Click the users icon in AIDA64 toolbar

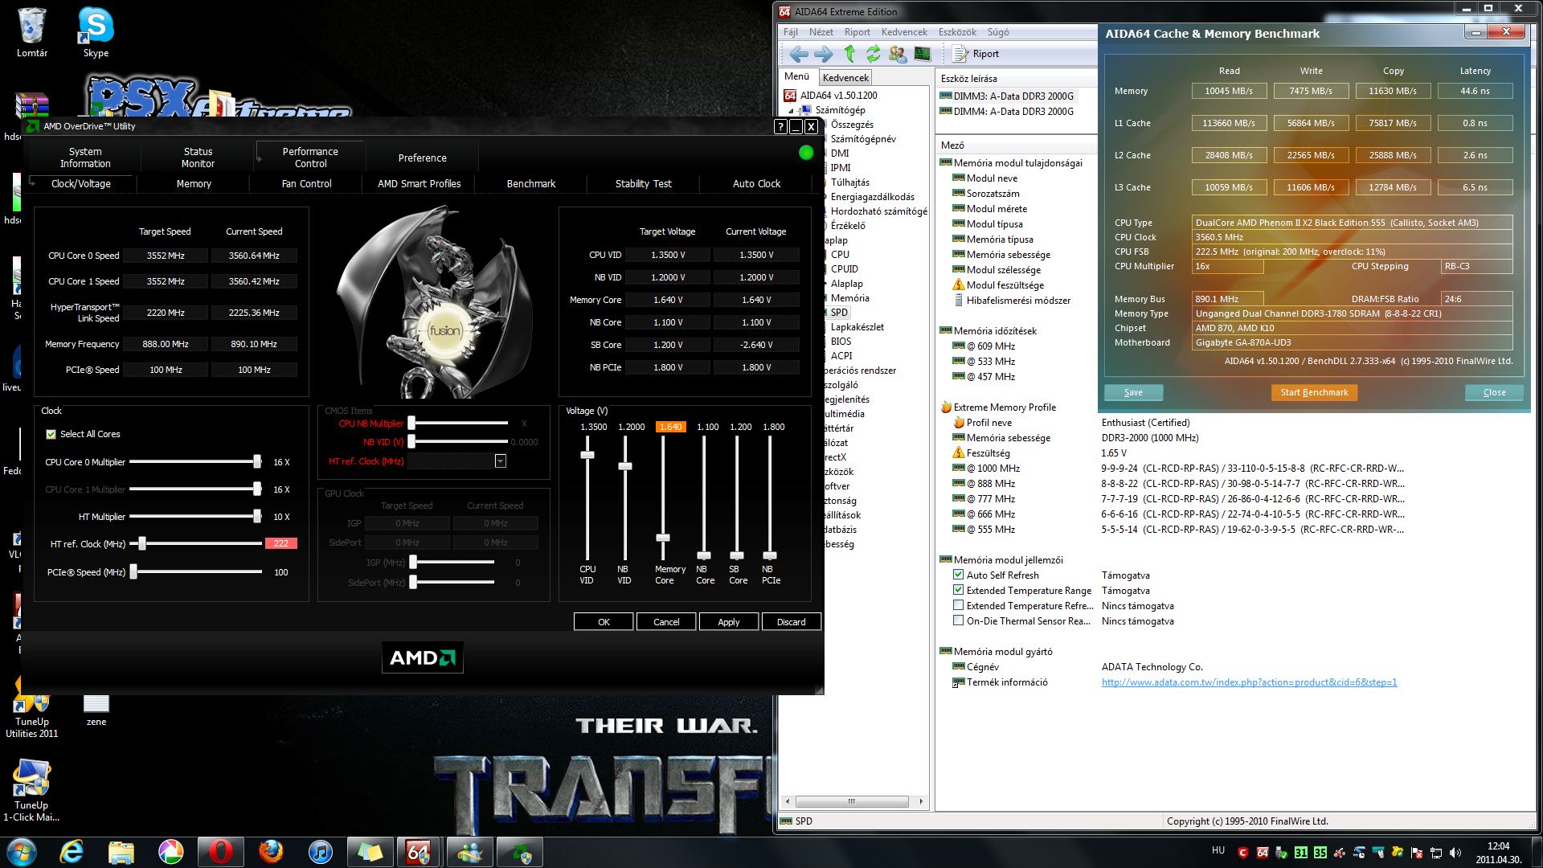[x=898, y=54]
